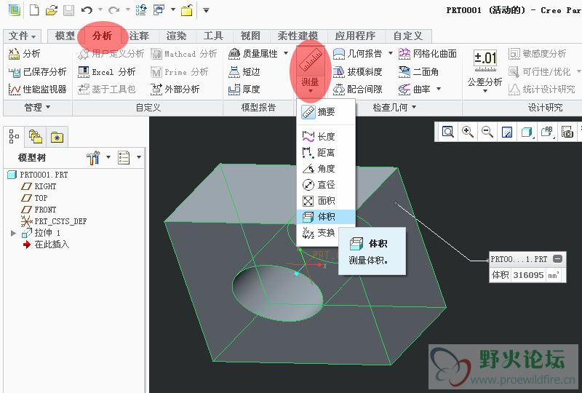Click the 分析 button in the 管理 group
The image size is (582, 393).
[x=24, y=54]
